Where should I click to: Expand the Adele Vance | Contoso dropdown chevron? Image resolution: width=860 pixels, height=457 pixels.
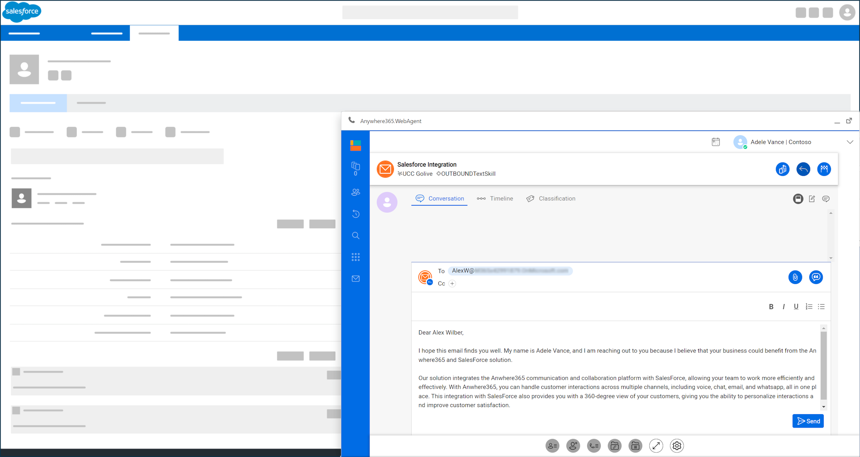(x=850, y=142)
